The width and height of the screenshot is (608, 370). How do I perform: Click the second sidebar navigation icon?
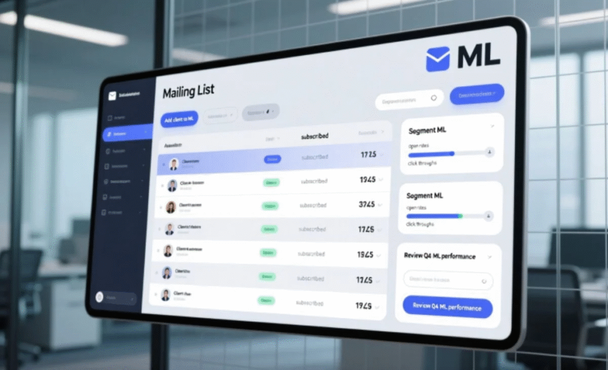[108, 151]
